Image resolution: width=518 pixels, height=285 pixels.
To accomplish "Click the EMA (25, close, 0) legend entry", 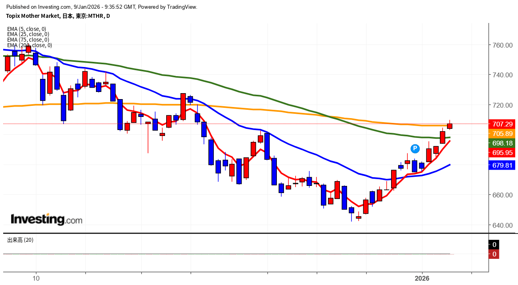I will point(28,34).
